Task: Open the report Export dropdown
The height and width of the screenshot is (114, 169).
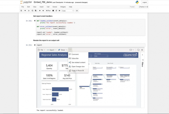Action: point(52,50)
